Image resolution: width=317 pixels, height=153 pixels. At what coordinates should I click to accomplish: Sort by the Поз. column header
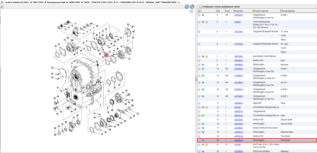(220, 11)
